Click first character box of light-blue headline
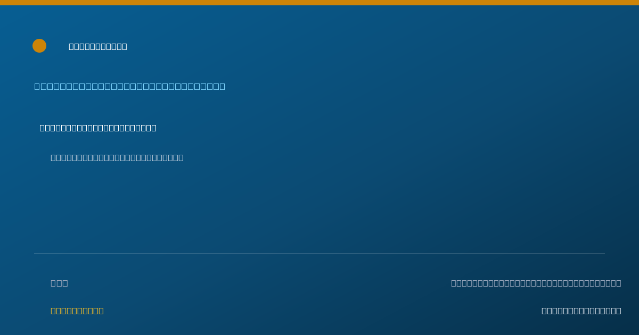This screenshot has width=639, height=335. coord(37,86)
